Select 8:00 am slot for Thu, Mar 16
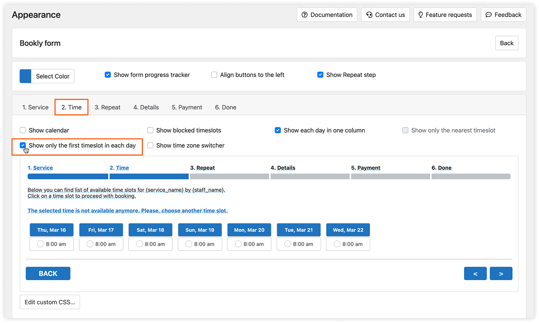 (52, 244)
